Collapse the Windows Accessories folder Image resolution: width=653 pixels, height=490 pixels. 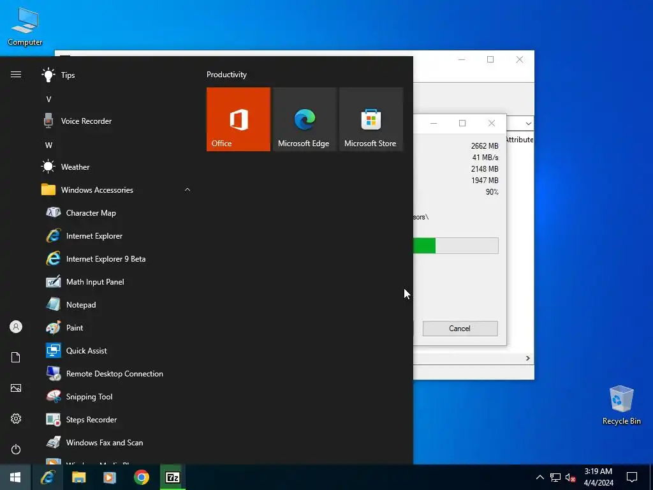pos(117,190)
